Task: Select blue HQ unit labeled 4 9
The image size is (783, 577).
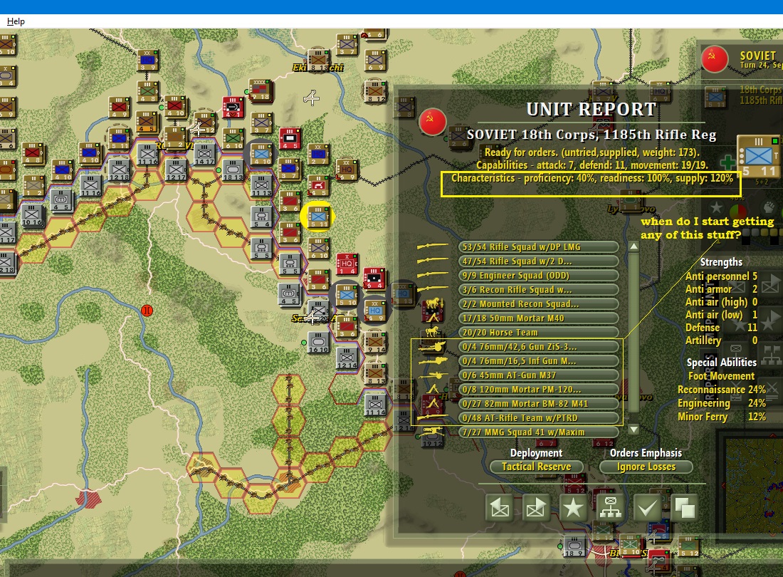Action: (374, 311)
